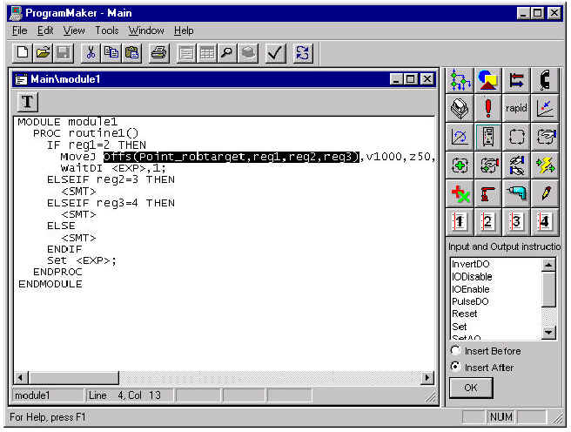Open a file with the folder icon

pos(43,53)
